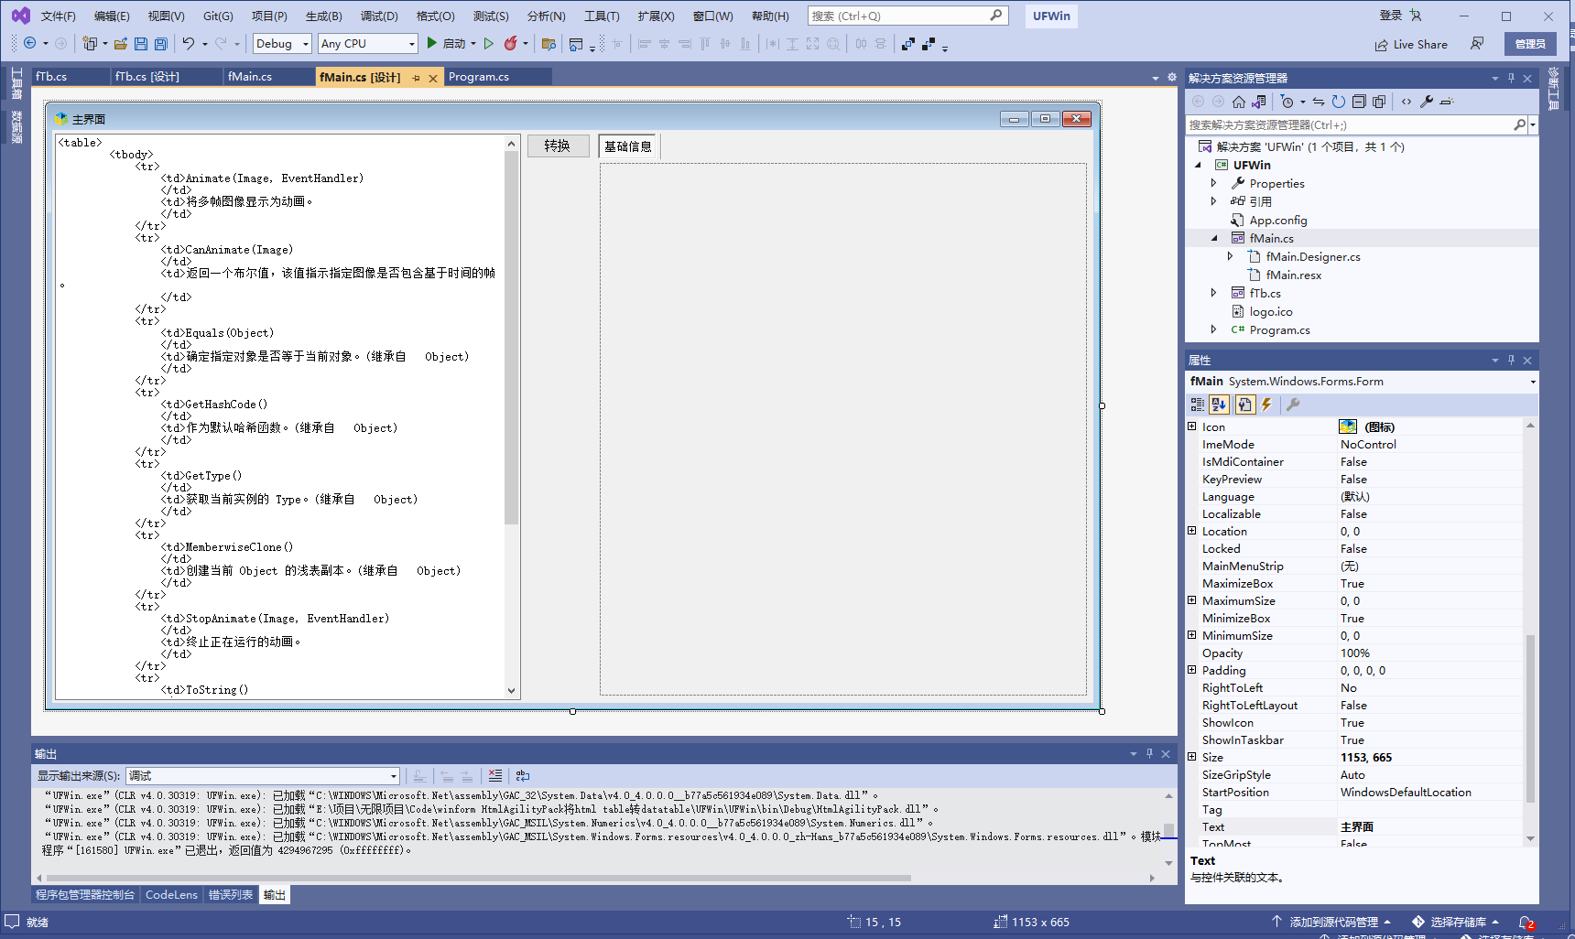This screenshot has height=939, width=1575.
Task: Expand the Size property row
Action: 1192,757
